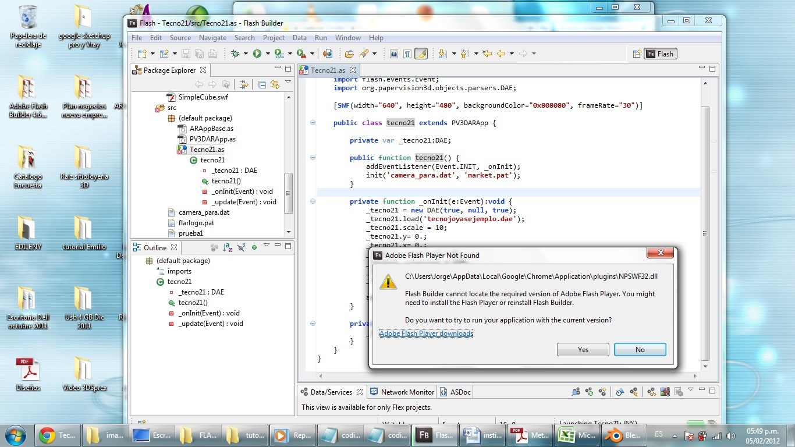
Task: Click the Show Whitespace Characters pilcrow icon
Action: (x=407, y=54)
